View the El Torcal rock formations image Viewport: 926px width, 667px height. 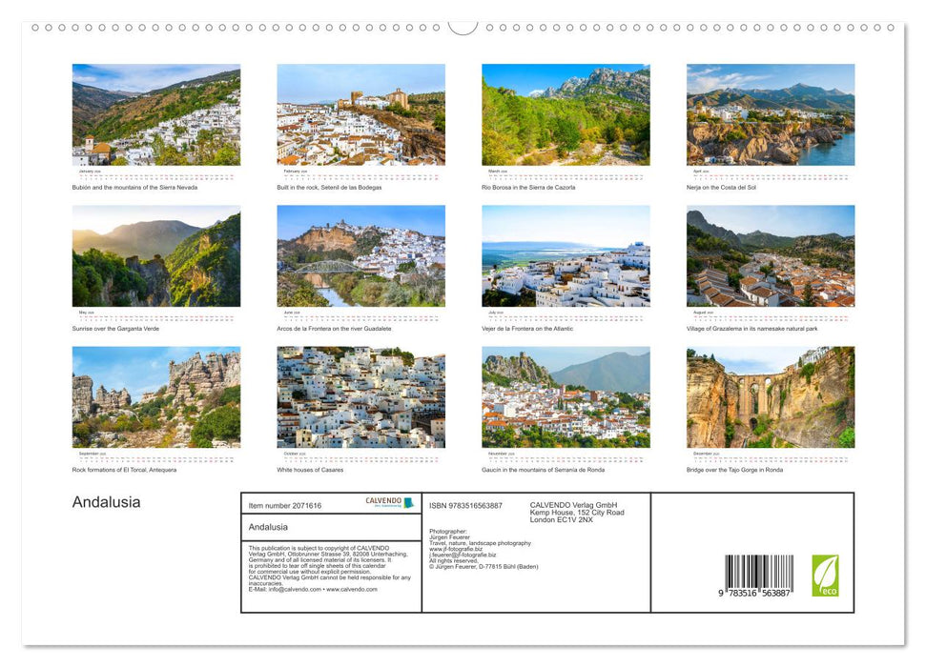pyautogui.click(x=155, y=396)
